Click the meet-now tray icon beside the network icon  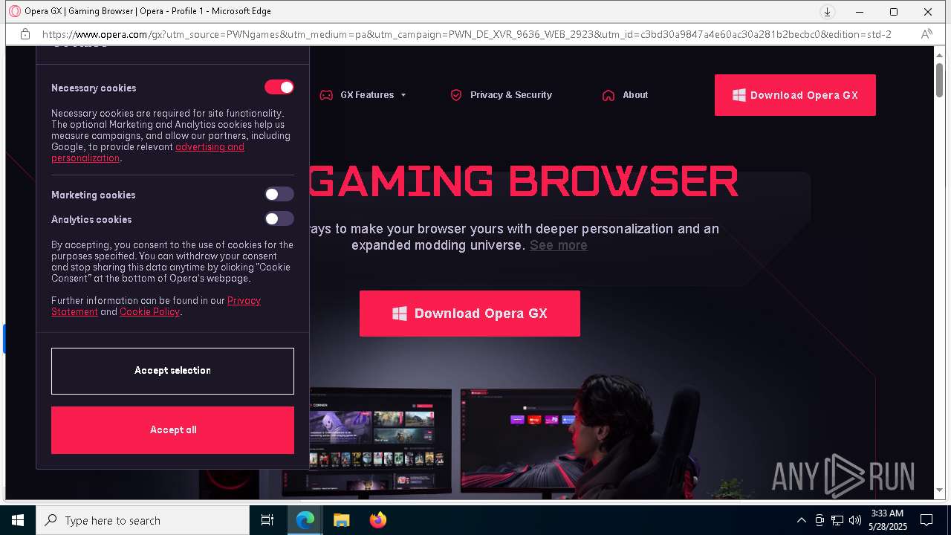819,520
